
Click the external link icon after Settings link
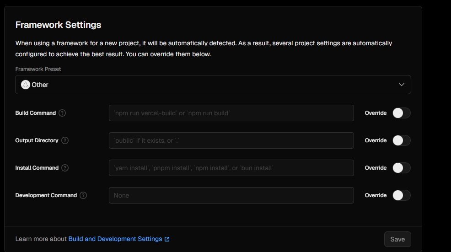[167, 239]
